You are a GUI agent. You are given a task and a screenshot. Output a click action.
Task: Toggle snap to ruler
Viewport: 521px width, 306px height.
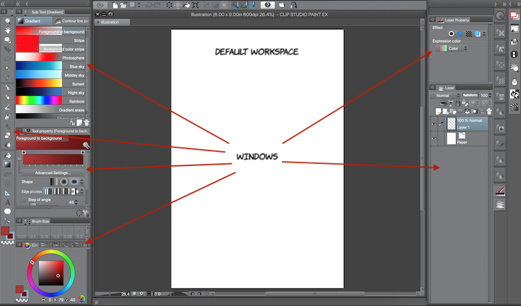(x=236, y=5)
